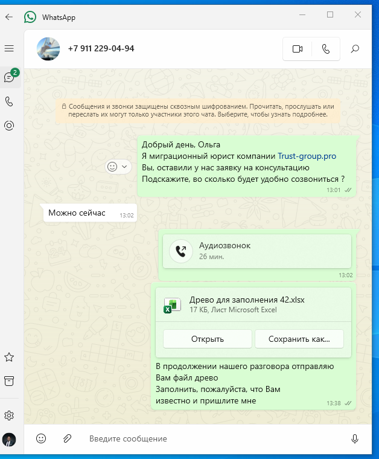Open the Status updates tab
This screenshot has height=459, width=379.
(9, 126)
